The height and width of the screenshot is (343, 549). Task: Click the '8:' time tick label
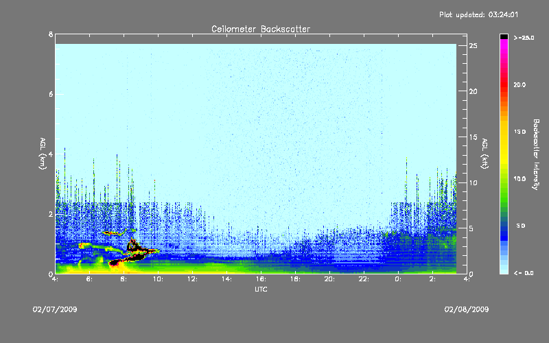coord(124,279)
